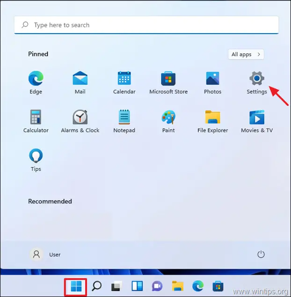Launch Notepad from pinned apps
This screenshot has width=291, height=297.
(124, 121)
